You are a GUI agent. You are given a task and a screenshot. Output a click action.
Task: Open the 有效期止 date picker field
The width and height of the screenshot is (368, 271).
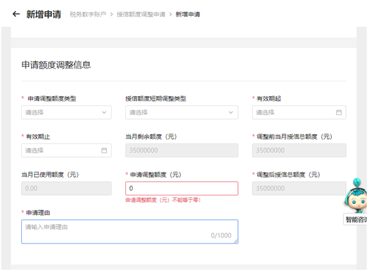pyautogui.click(x=67, y=151)
